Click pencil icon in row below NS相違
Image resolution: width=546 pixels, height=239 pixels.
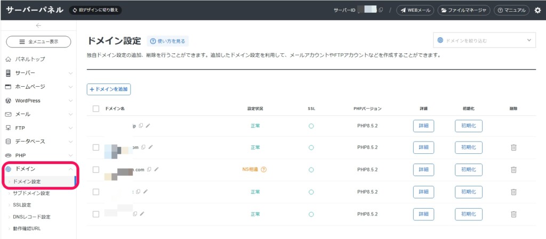coord(145,192)
